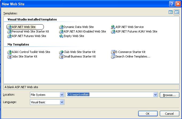Viewport: 182px width, 119px height.
Task: Click 'Small Business Starter Kit' label
Action: pyautogui.click(x=80, y=56)
